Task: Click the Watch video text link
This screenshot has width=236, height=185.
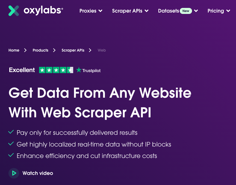Action: pos(38,173)
